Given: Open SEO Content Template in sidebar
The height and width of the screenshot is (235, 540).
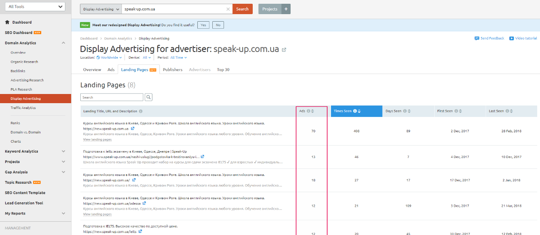Looking at the screenshot, I should pyautogui.click(x=25, y=193).
